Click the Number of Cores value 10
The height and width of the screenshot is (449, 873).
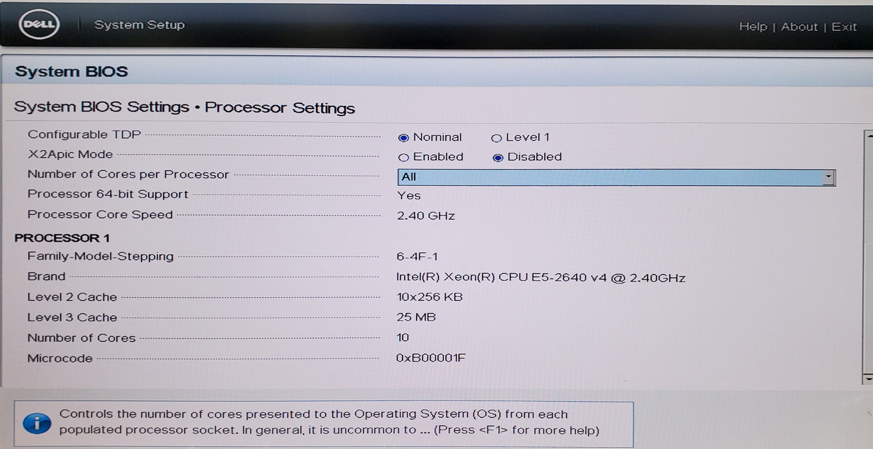tap(403, 337)
